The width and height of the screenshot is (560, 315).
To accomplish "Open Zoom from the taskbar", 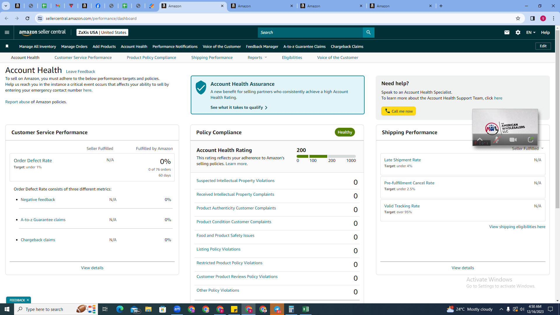I will coord(177,309).
